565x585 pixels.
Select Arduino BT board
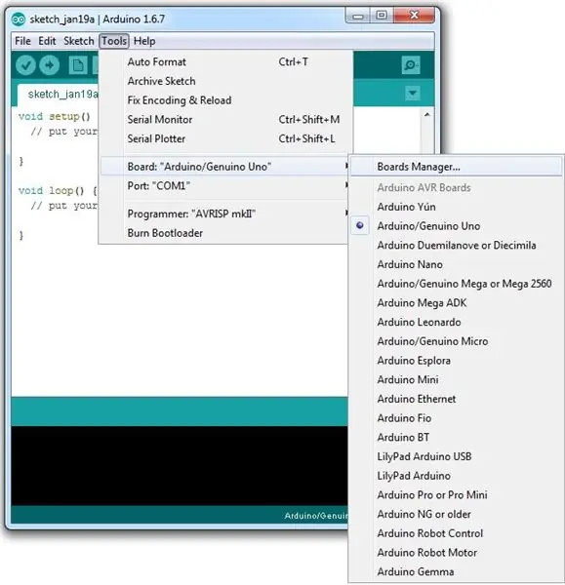pos(456,437)
